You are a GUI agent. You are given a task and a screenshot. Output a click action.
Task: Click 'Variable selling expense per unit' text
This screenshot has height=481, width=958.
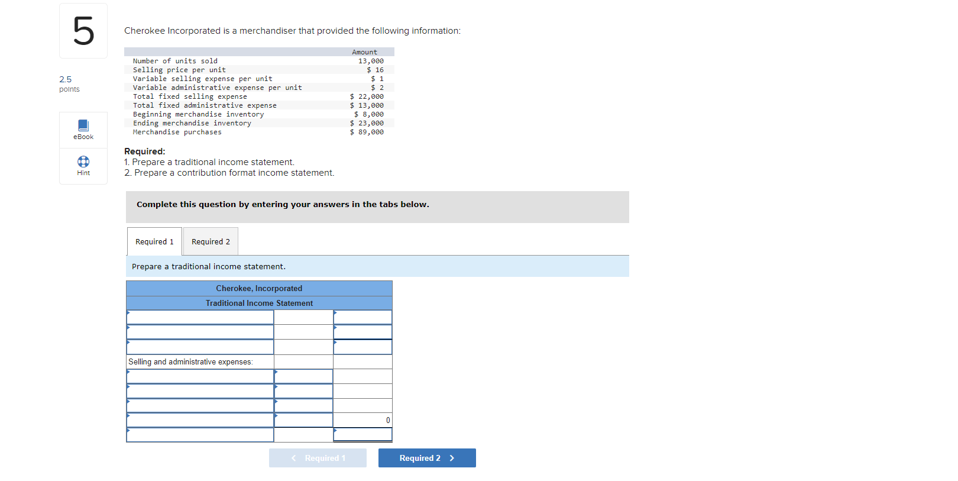(x=203, y=79)
